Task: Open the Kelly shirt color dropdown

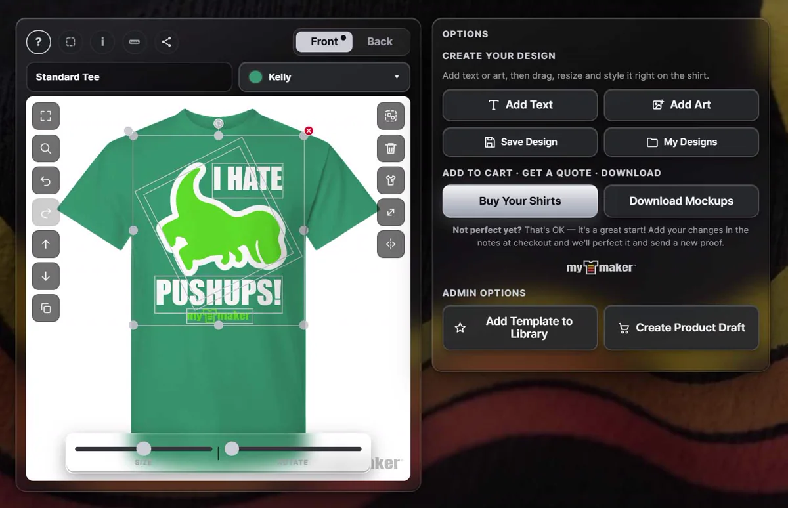Action: [x=324, y=77]
